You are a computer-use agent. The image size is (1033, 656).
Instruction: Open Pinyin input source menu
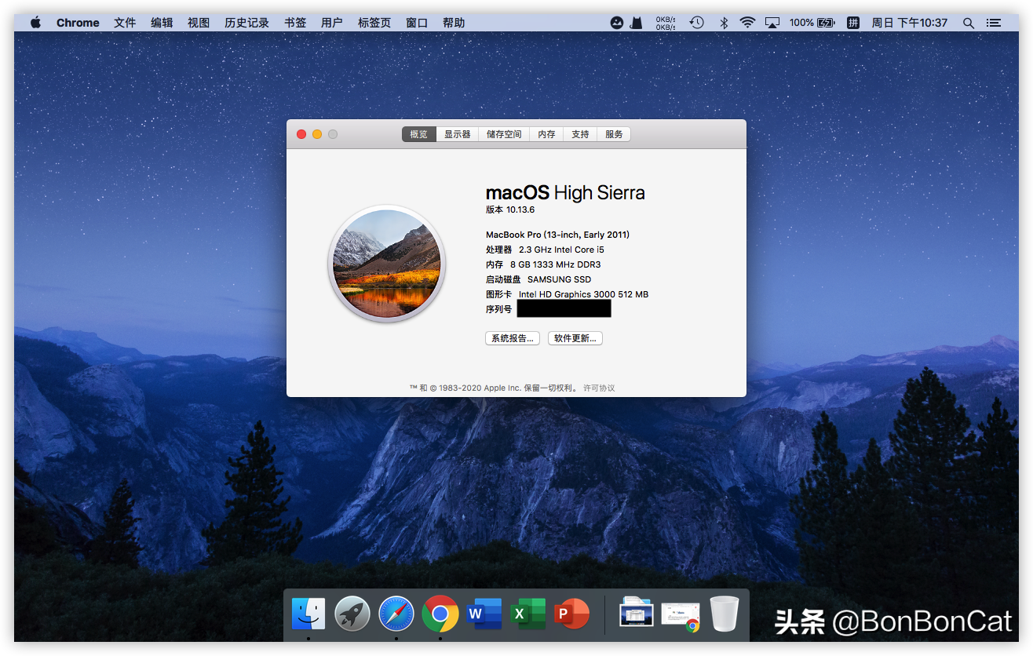[853, 23]
